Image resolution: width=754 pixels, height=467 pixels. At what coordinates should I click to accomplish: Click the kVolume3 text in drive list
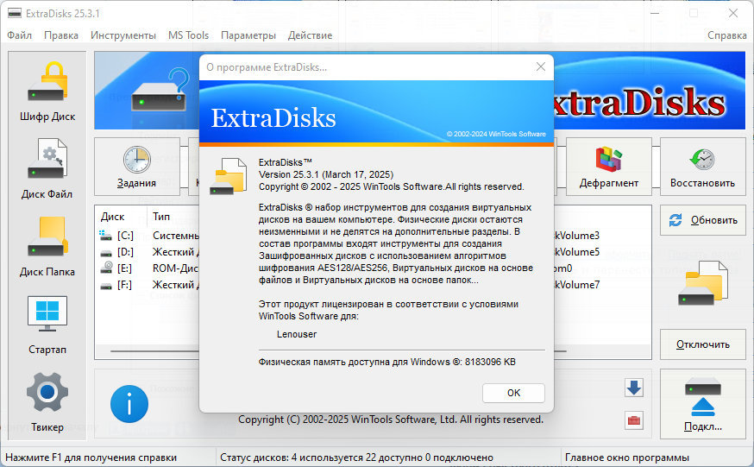click(577, 236)
